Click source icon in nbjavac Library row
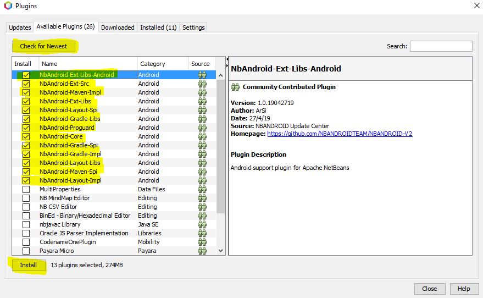Image resolution: width=483 pixels, height=298 pixels. click(202, 224)
